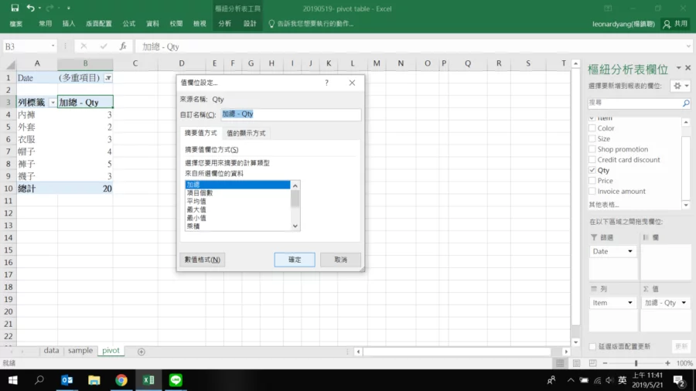Switch to the data sheet tab
Screen dimensions: 696x391
52,351
